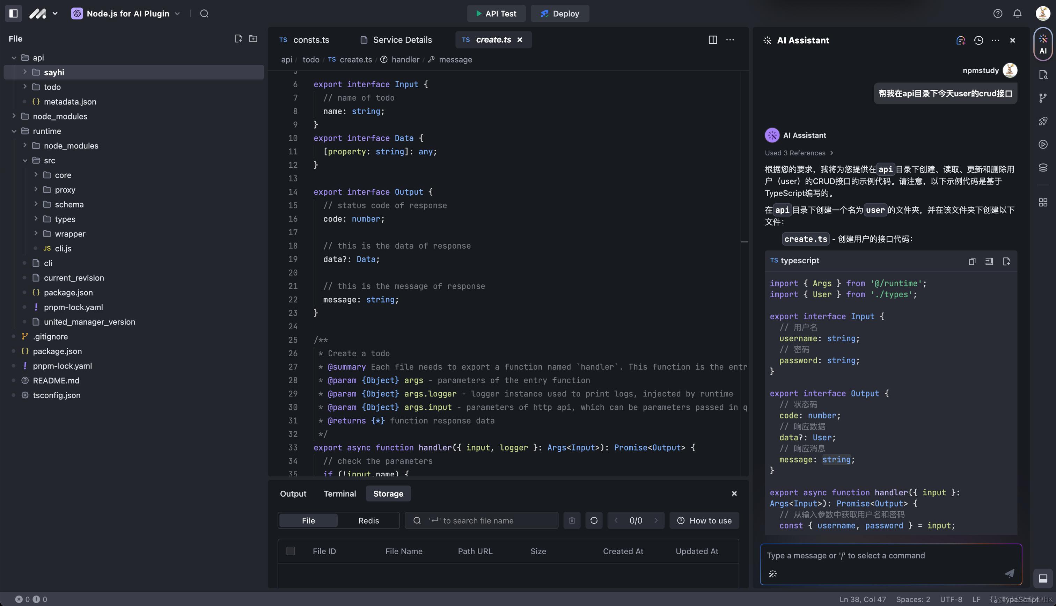Open the consts.ts editor tab
1056x606 pixels.
[310, 39]
